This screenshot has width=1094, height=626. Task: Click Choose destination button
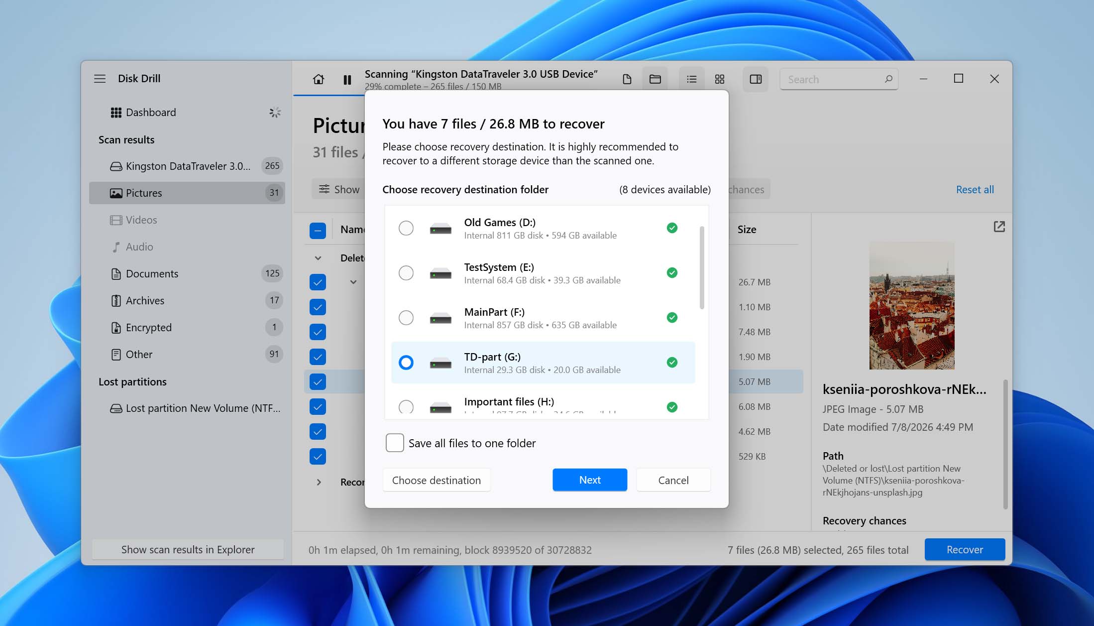[437, 480]
